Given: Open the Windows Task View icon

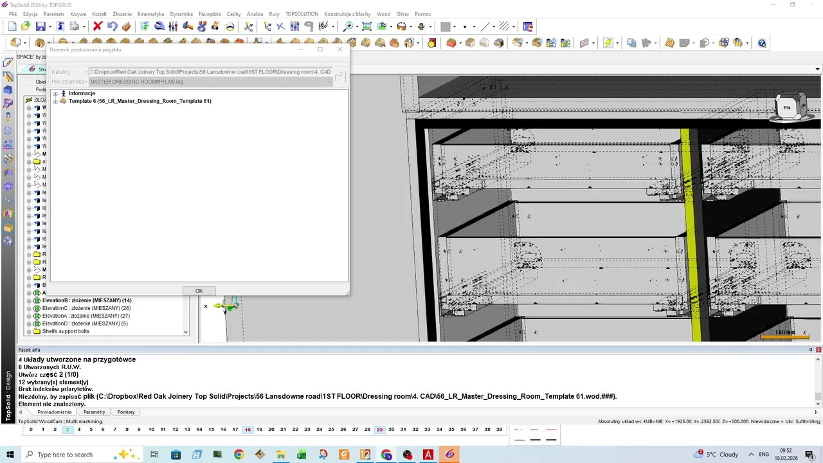Looking at the screenshot, I should point(154,455).
